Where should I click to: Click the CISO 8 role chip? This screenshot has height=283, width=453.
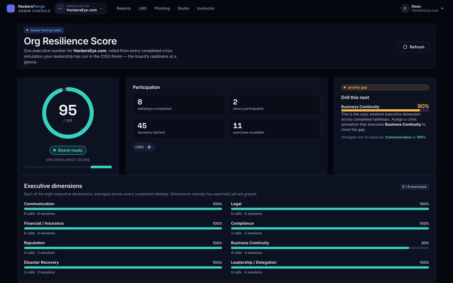[144, 147]
